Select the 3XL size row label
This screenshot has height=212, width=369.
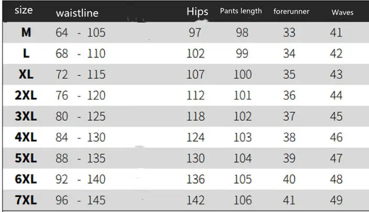coord(25,116)
